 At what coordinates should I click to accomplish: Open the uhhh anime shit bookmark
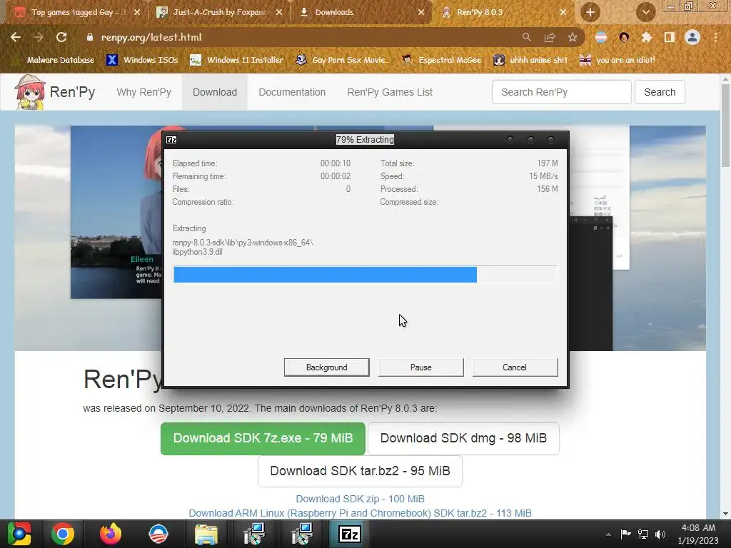(x=530, y=60)
